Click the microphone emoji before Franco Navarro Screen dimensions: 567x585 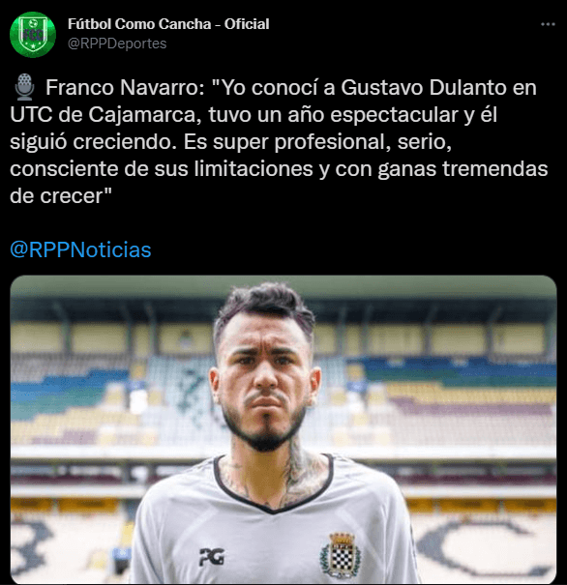coord(24,87)
